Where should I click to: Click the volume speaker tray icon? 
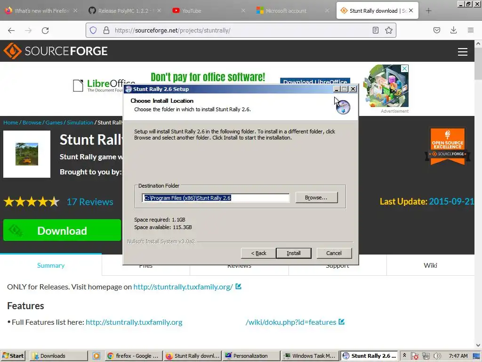coord(437,356)
